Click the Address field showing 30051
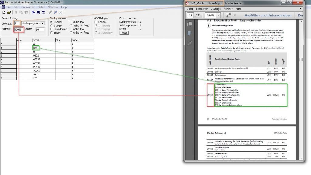The height and width of the screenshot is (175, 311). 19,29
